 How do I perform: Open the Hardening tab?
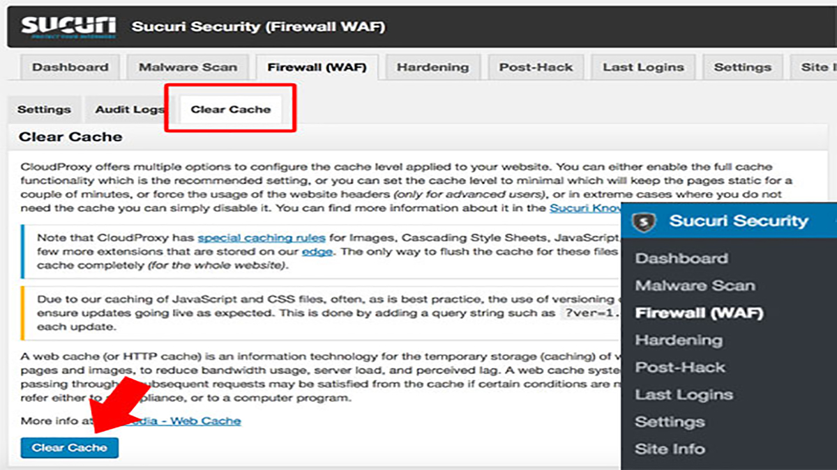tap(432, 68)
